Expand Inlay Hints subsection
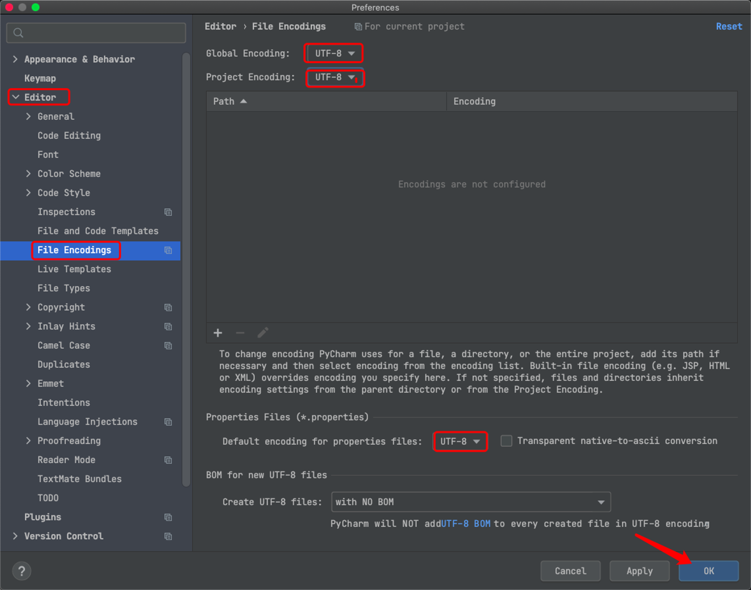This screenshot has height=590, width=751. click(28, 326)
